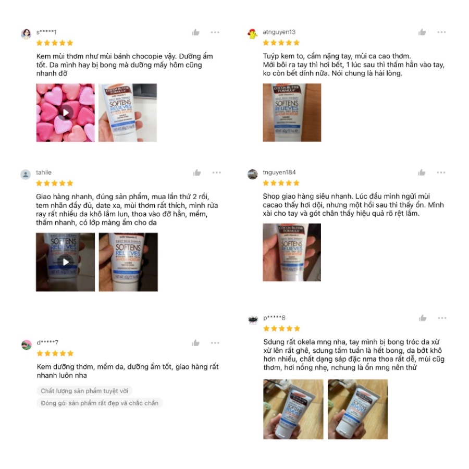Like tnguyen184's review

(422, 172)
